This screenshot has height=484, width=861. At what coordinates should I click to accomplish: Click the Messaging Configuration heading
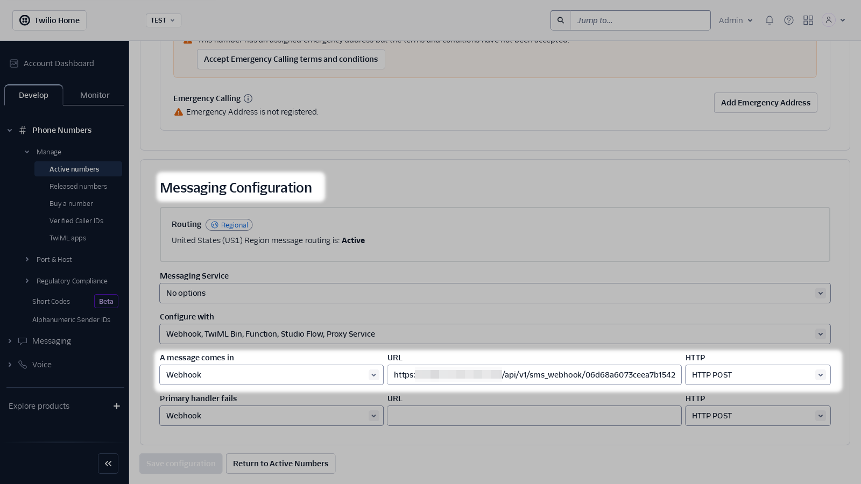click(236, 188)
